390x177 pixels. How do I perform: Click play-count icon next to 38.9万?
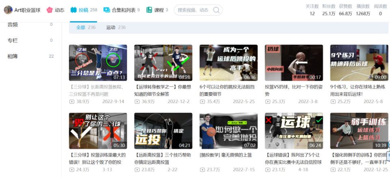click(x=71, y=101)
